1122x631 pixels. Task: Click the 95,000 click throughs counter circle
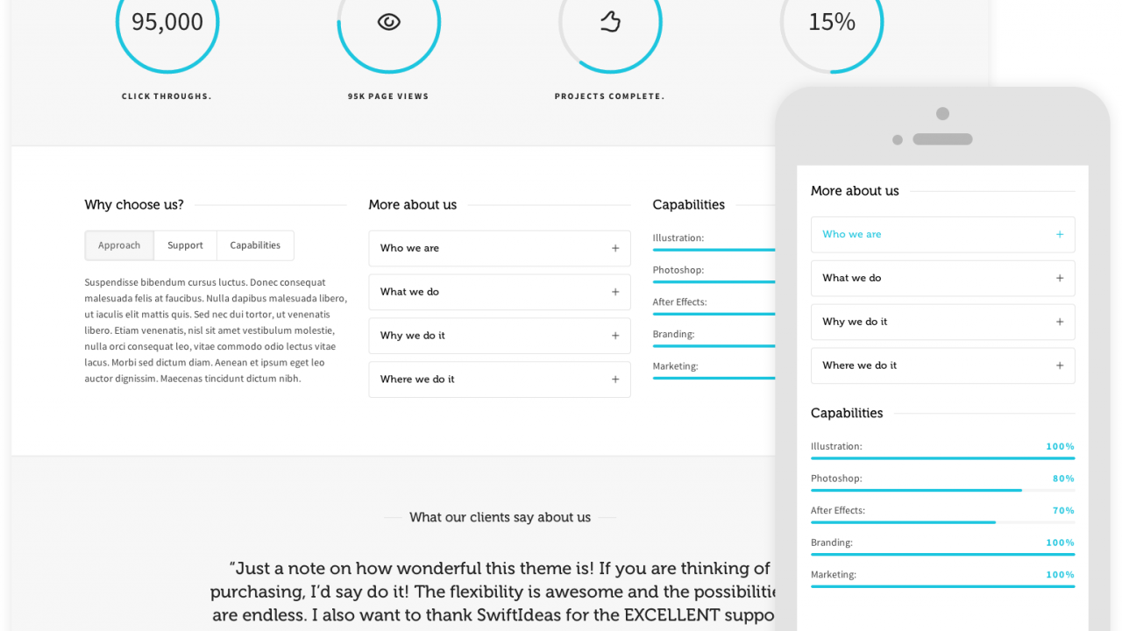167,22
